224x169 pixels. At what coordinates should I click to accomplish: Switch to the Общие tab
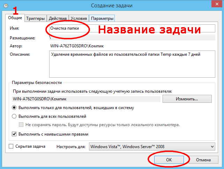point(15,18)
